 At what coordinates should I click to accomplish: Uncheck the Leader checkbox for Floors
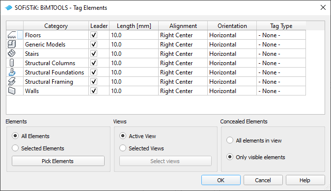tap(94, 35)
